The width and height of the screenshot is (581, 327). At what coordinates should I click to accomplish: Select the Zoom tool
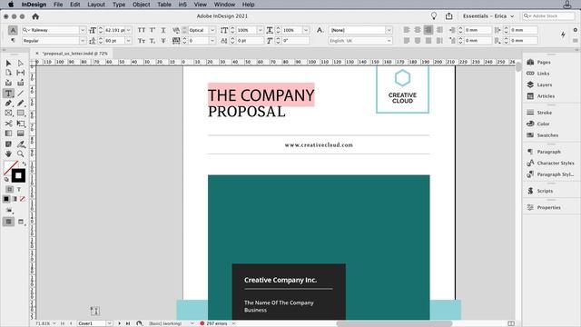[x=20, y=154]
